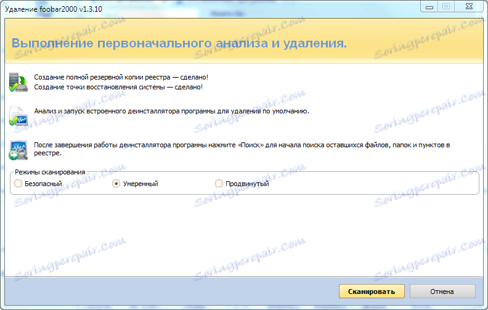The width and height of the screenshot is (488, 310).
Task: Click the window title Удаление foobar2000 v1.3.10
Action: pyautogui.click(x=54, y=9)
